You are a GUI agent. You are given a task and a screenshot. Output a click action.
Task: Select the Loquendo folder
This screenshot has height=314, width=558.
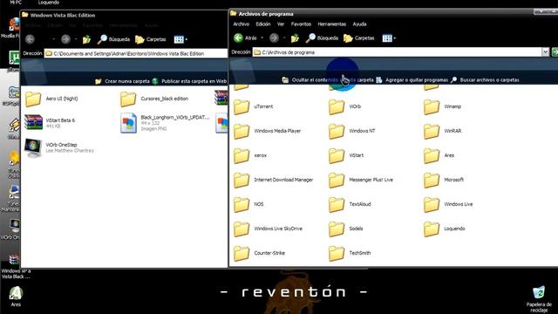click(x=445, y=229)
